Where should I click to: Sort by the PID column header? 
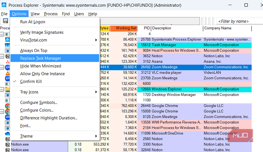coord(144,28)
